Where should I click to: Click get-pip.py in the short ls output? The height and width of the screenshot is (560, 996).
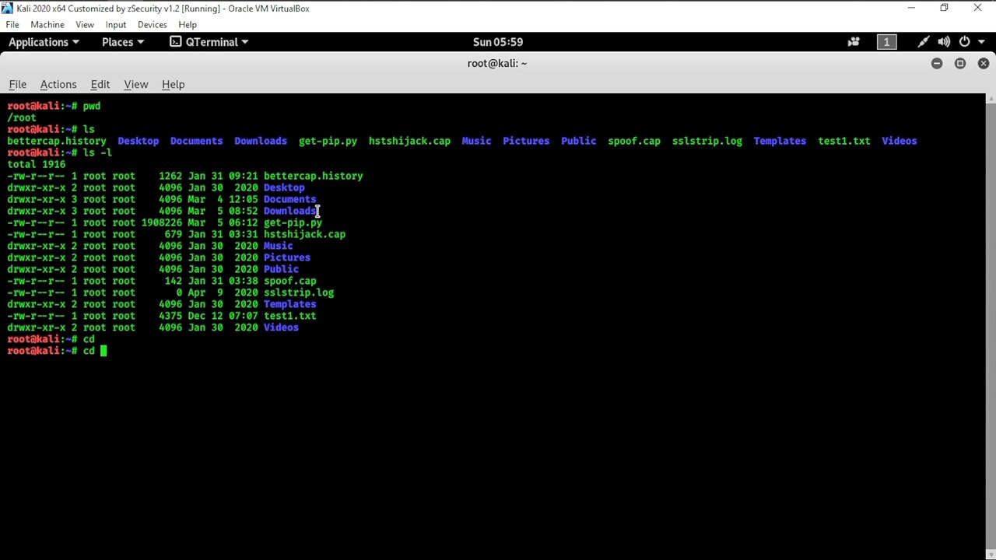(328, 141)
